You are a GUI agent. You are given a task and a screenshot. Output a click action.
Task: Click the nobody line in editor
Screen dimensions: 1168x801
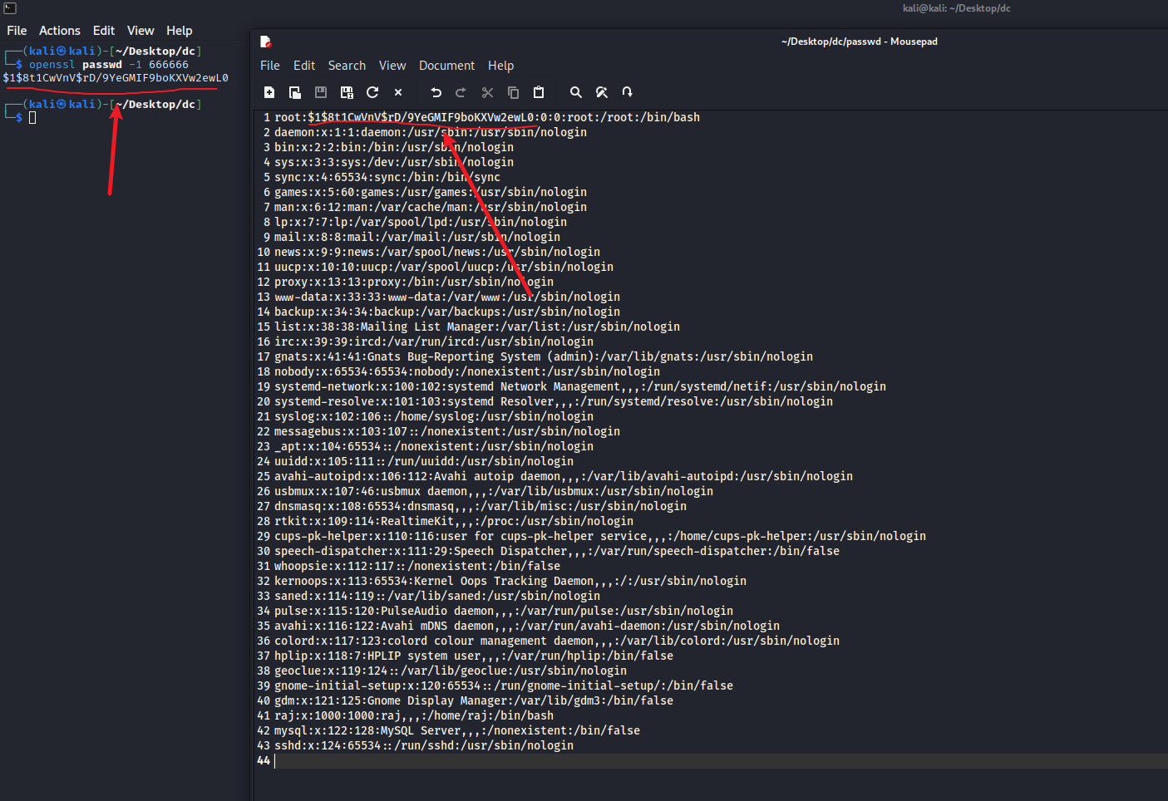467,371
